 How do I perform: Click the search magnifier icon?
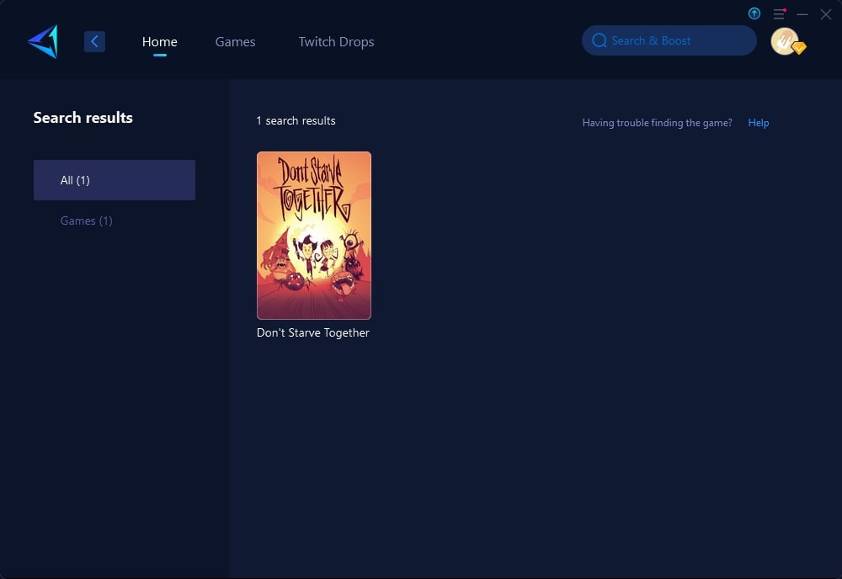pyautogui.click(x=600, y=40)
